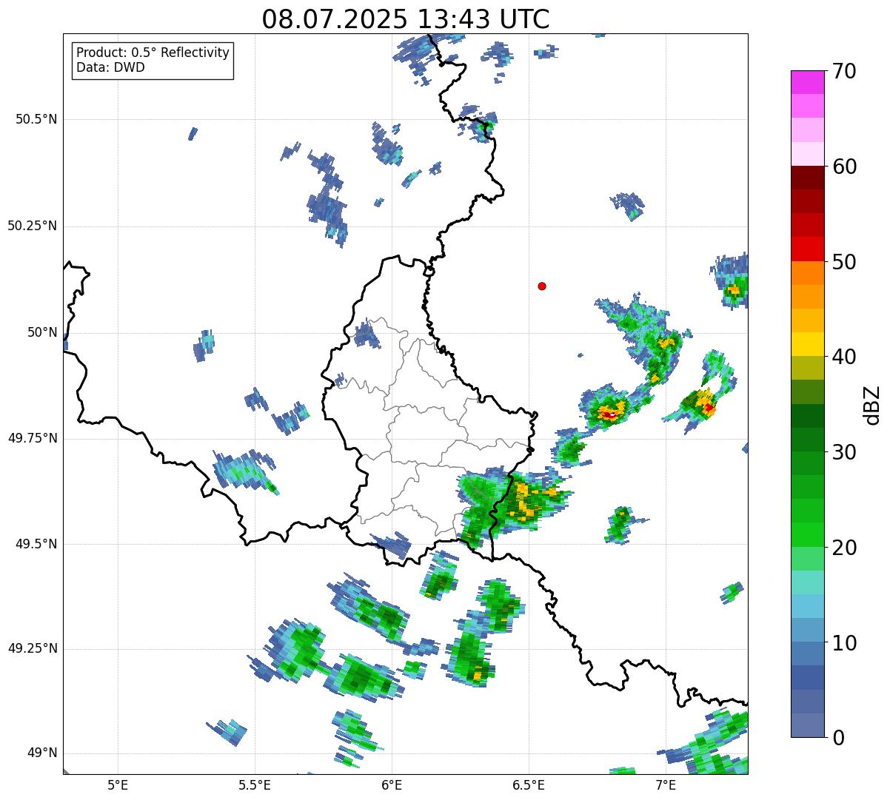Pick the bright red swatch just above 50

point(808,249)
